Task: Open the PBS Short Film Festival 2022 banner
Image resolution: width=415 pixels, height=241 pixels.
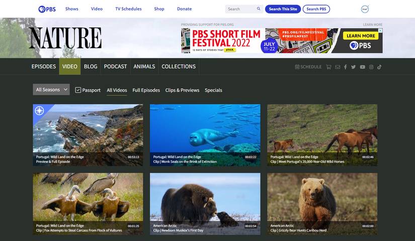Action: click(x=282, y=41)
